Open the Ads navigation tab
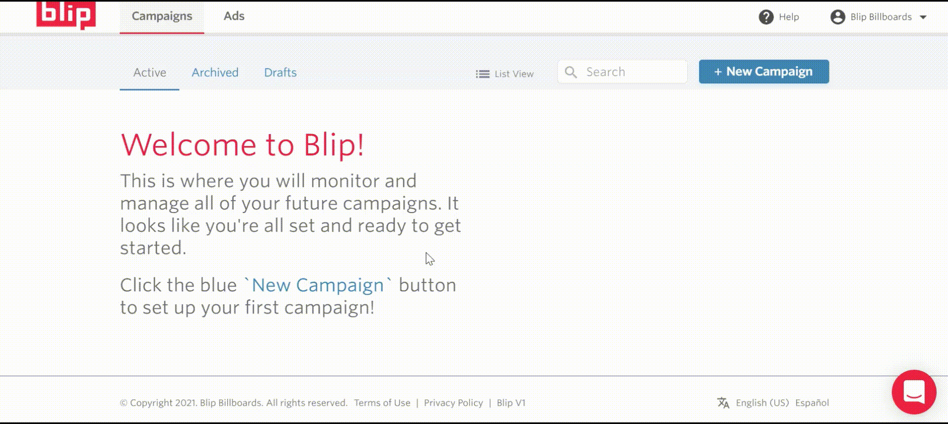This screenshot has width=948, height=424. coord(234,16)
